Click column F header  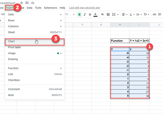tap(82, 25)
